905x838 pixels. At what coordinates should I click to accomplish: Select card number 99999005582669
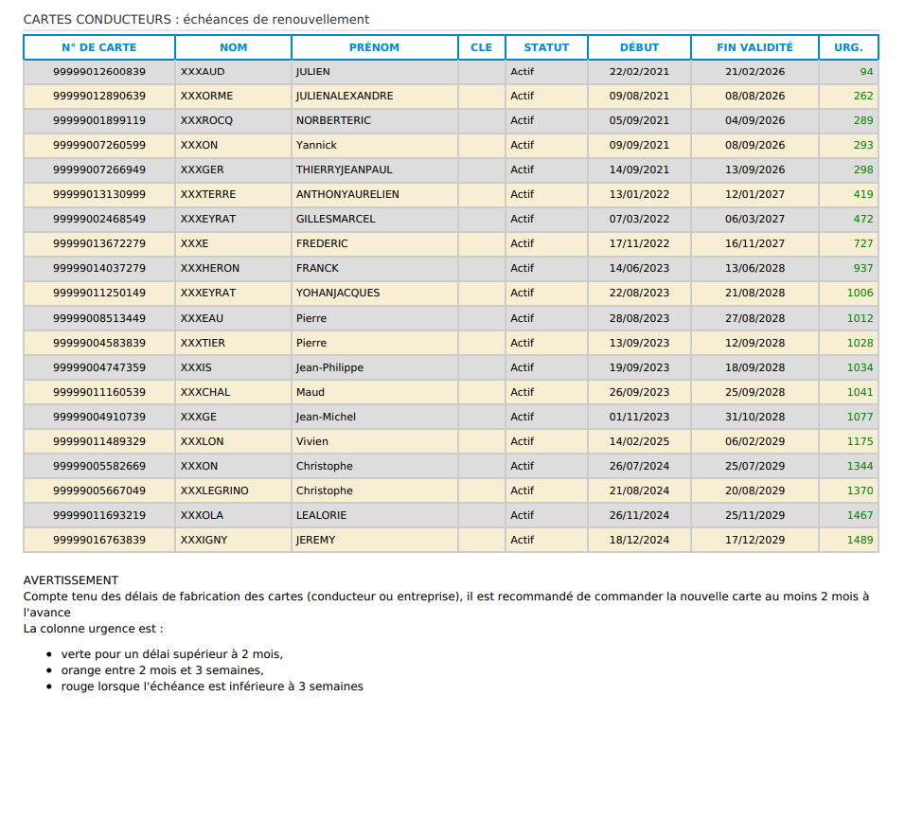[x=99, y=466]
